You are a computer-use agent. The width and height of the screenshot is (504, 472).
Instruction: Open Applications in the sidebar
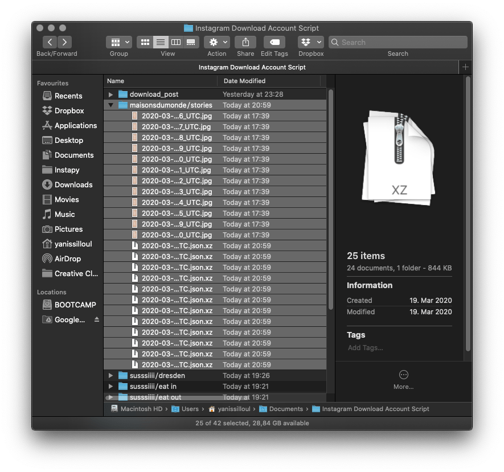click(76, 125)
